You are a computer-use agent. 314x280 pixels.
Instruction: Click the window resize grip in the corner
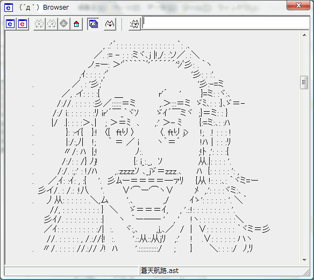pos(306,272)
